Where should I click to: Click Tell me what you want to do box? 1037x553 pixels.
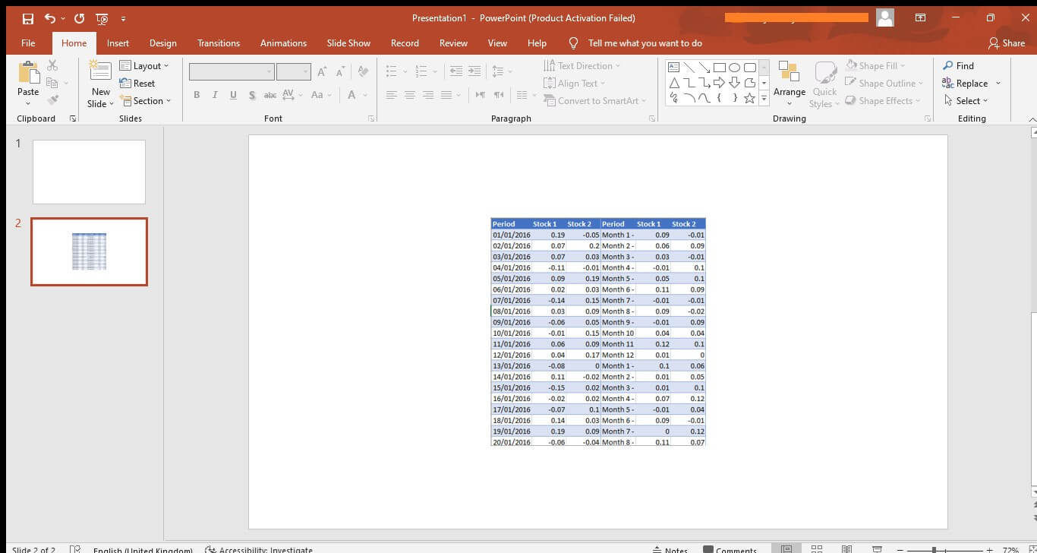tap(635, 43)
